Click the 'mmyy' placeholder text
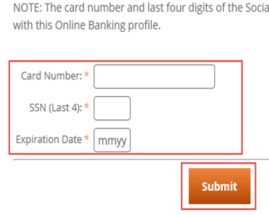This screenshot has width=269, height=215. click(112, 141)
